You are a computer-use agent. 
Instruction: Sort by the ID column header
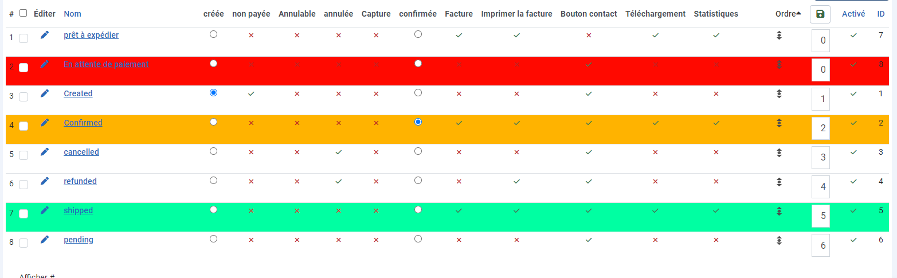(881, 14)
